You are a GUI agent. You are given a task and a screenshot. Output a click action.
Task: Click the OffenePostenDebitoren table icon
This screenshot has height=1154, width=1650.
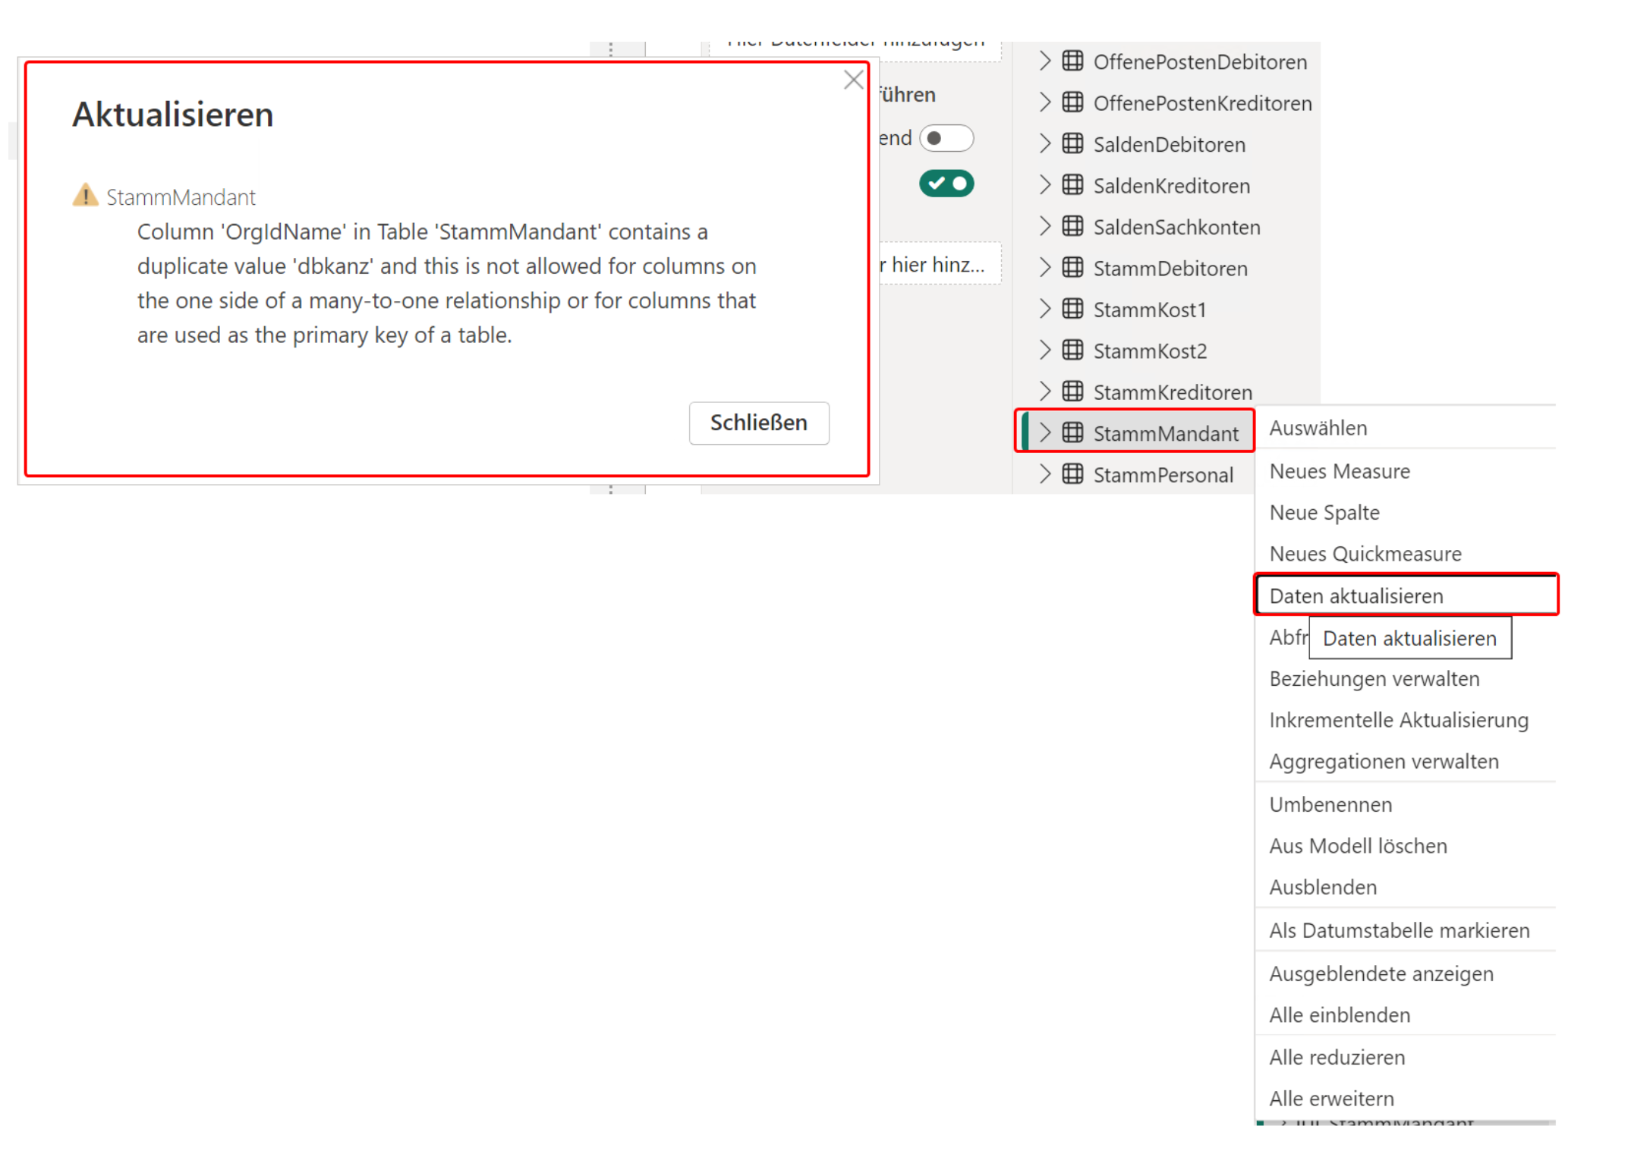[1072, 61]
